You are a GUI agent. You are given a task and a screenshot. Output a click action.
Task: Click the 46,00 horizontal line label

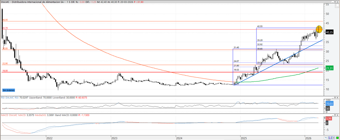point(5,20)
